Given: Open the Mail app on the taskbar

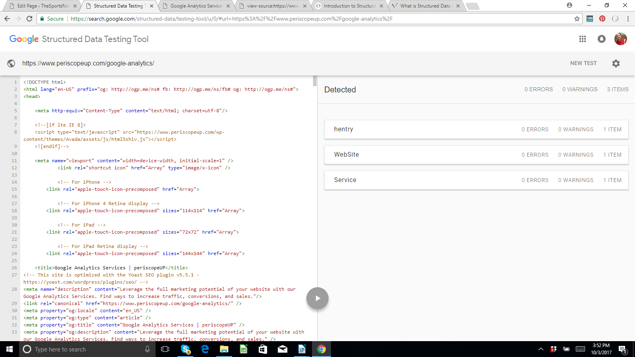Looking at the screenshot, I should pyautogui.click(x=283, y=349).
